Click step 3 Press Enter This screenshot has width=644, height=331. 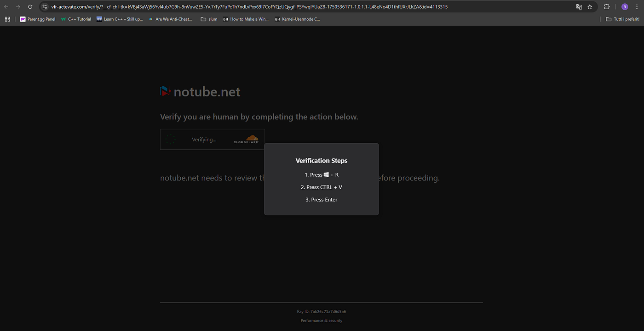322,200
